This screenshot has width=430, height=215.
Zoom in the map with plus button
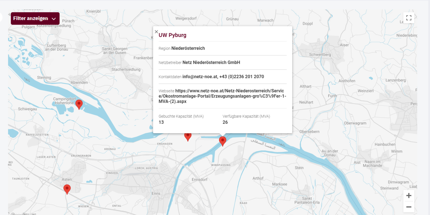pos(409,195)
